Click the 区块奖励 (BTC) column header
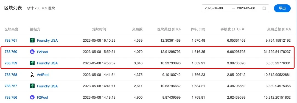This screenshot has width=297, height=103. click(169, 29)
